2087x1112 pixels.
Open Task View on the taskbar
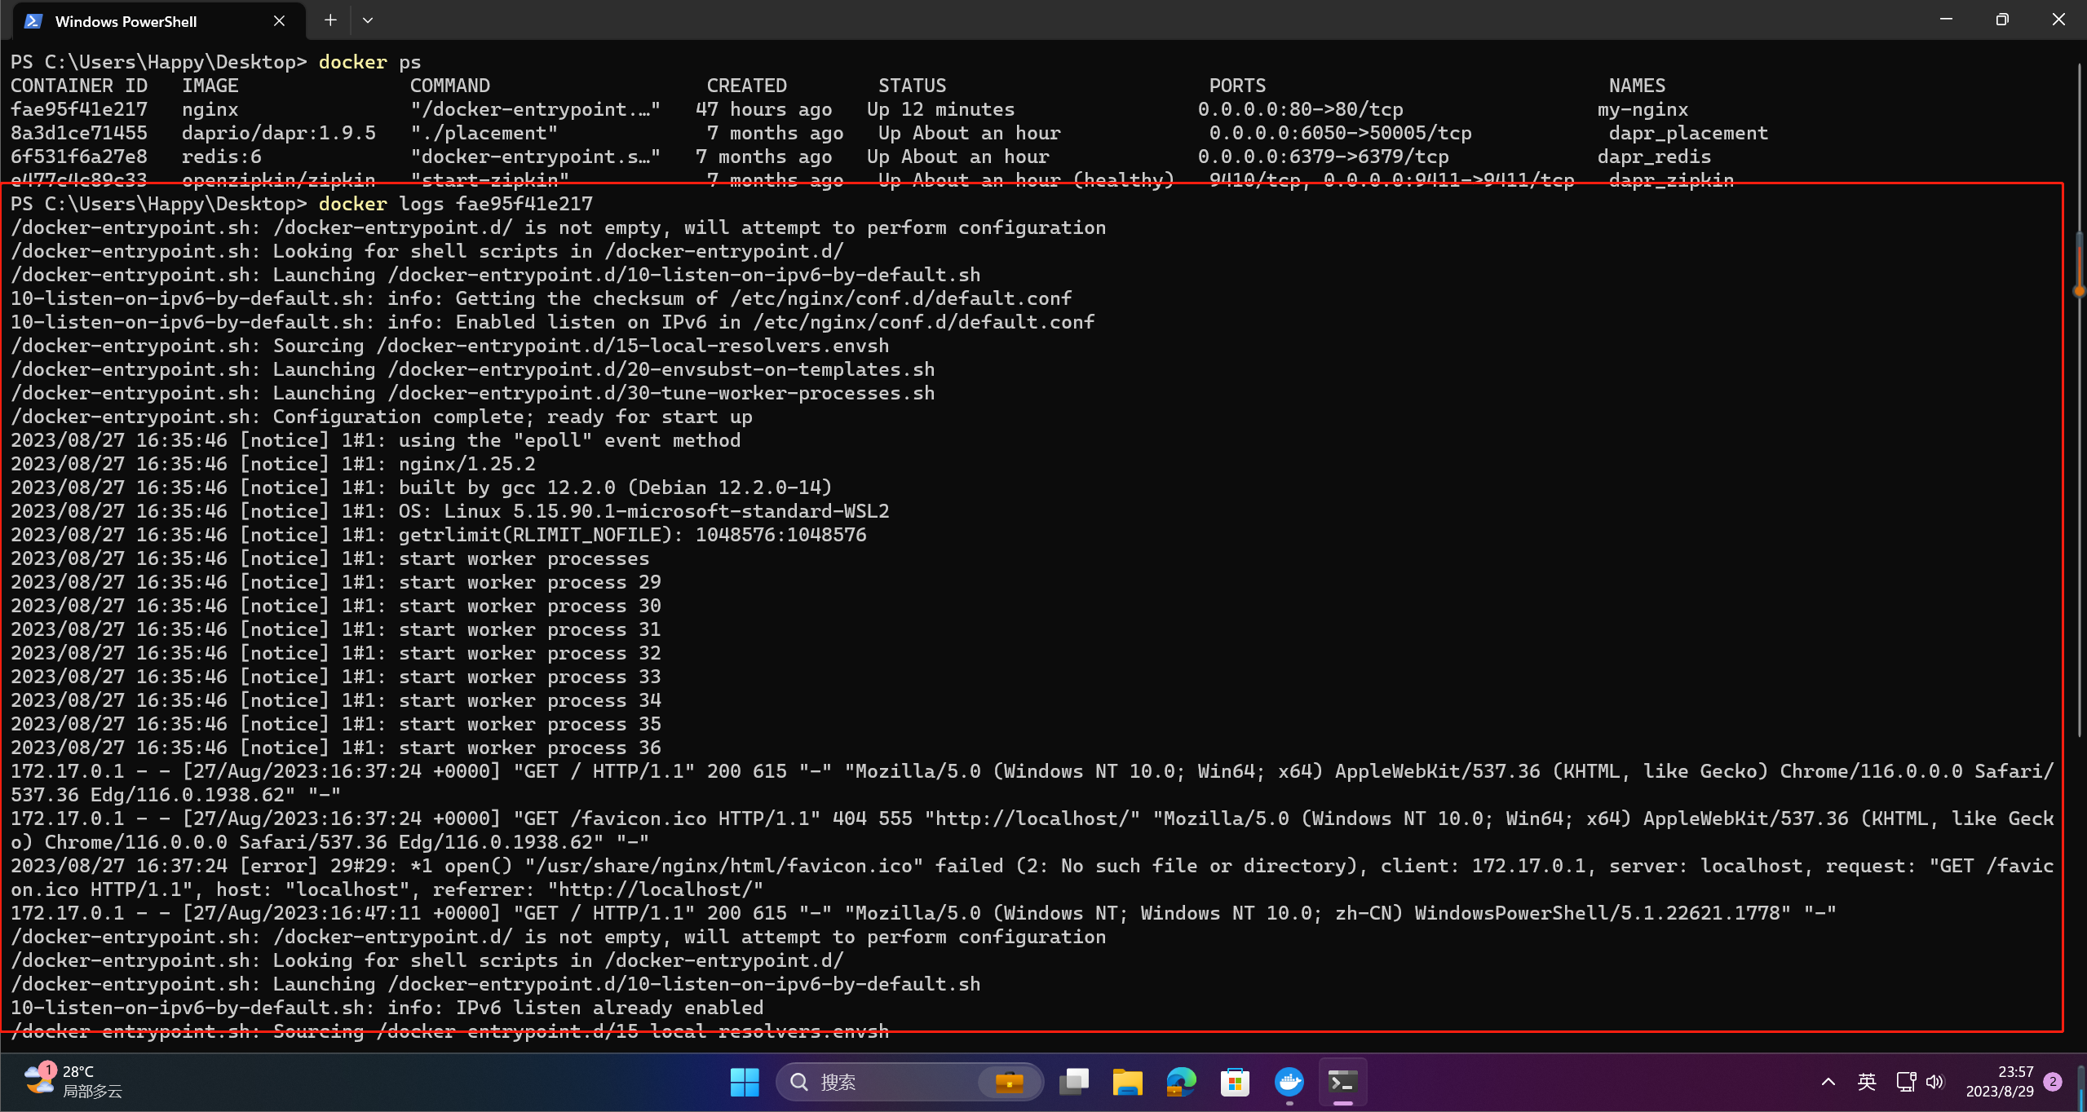[1074, 1082]
